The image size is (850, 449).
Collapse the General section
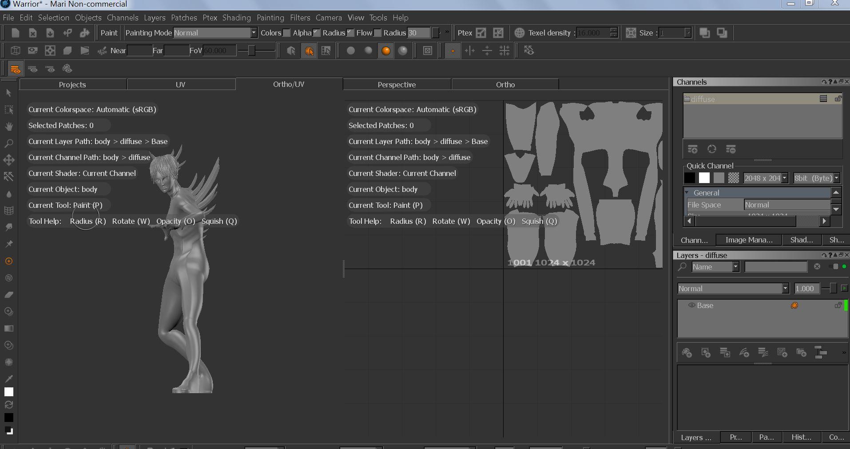coord(687,193)
